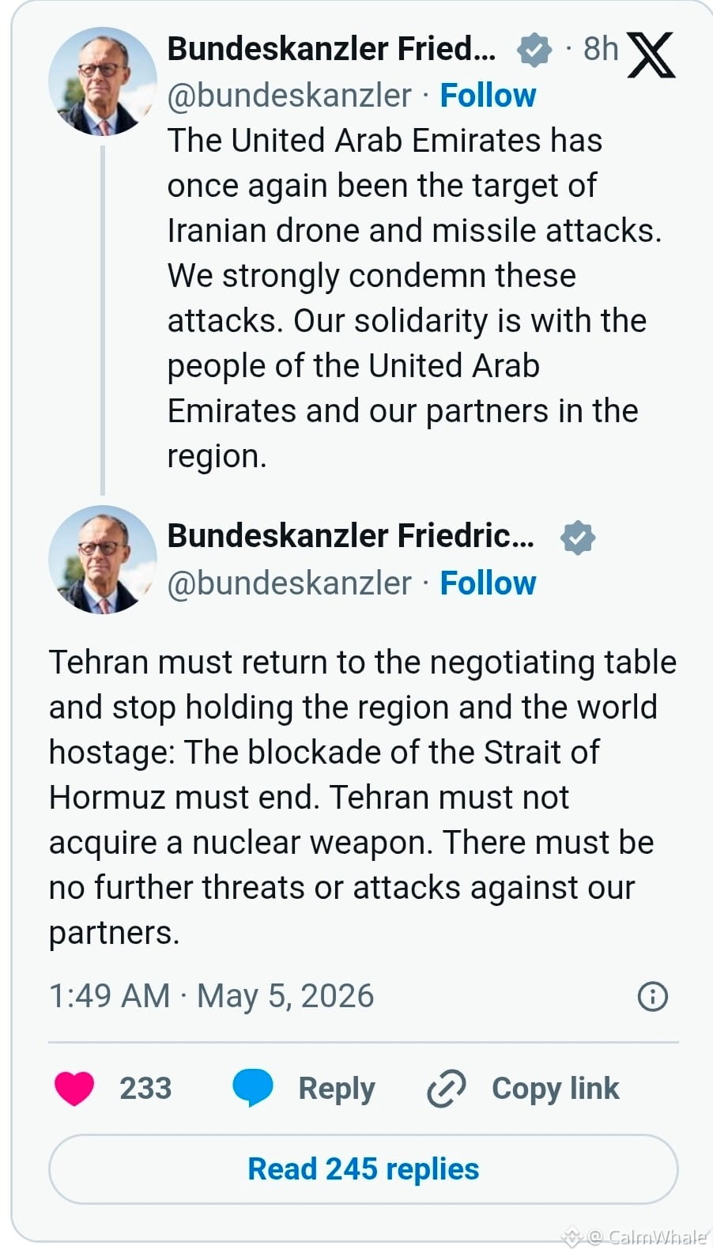Open the tweet info circle icon

pyautogui.click(x=652, y=996)
